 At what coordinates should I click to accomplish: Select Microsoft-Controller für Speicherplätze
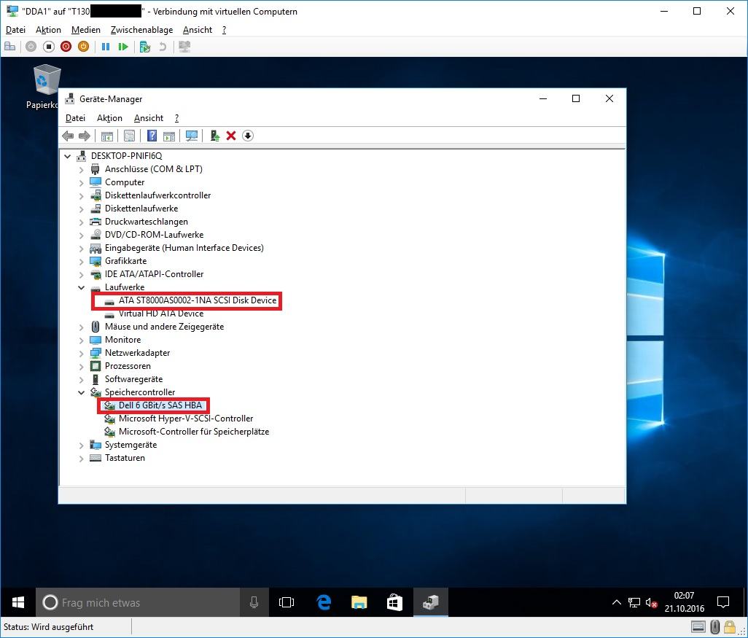click(x=194, y=432)
